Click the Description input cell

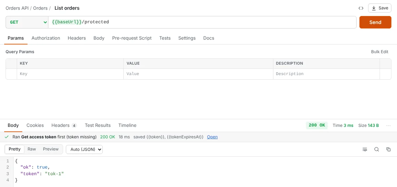tap(326, 74)
